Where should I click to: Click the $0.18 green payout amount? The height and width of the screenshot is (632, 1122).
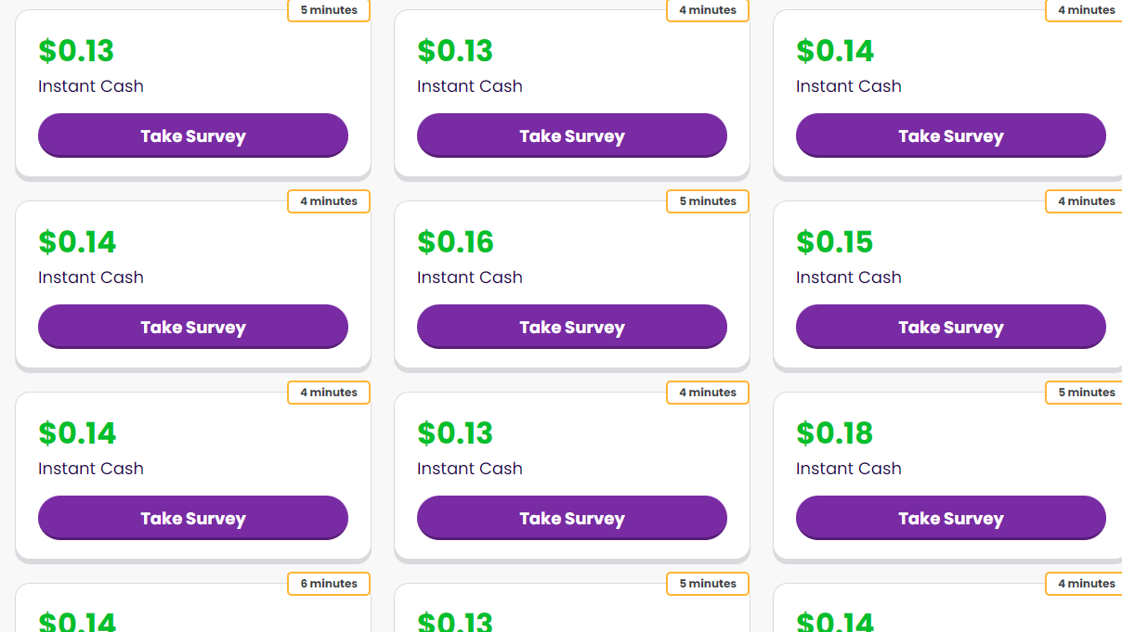point(834,433)
